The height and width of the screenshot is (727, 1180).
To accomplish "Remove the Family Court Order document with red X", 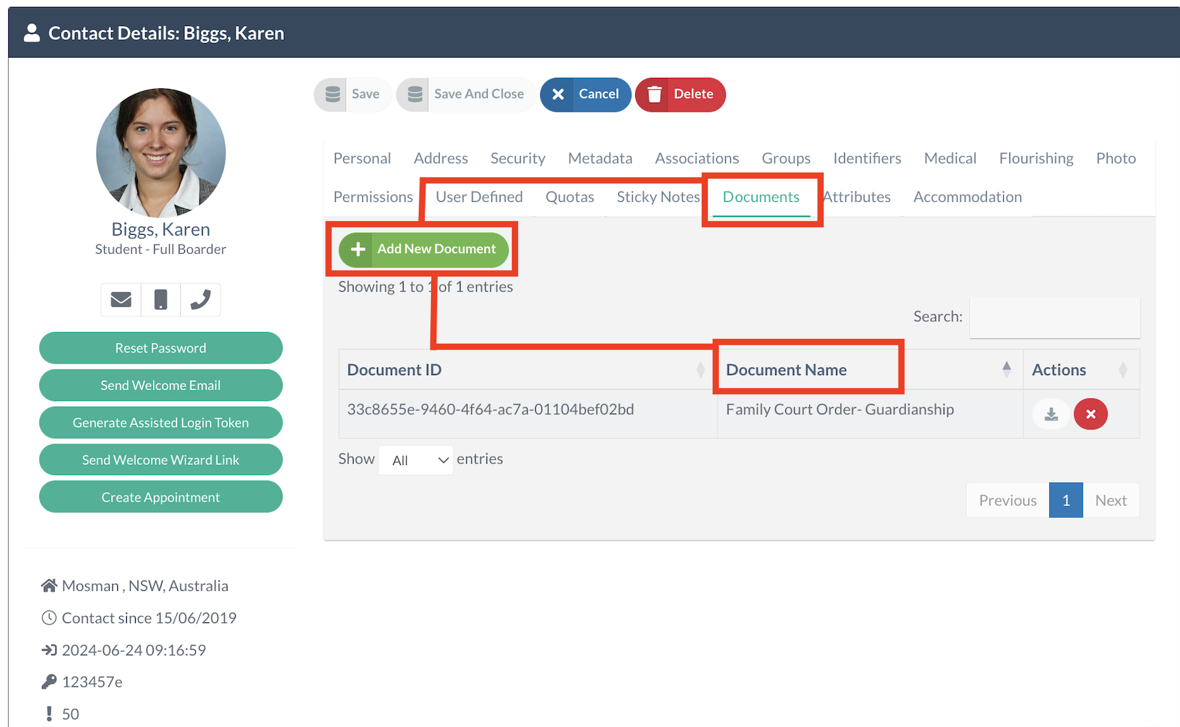I will (1090, 414).
